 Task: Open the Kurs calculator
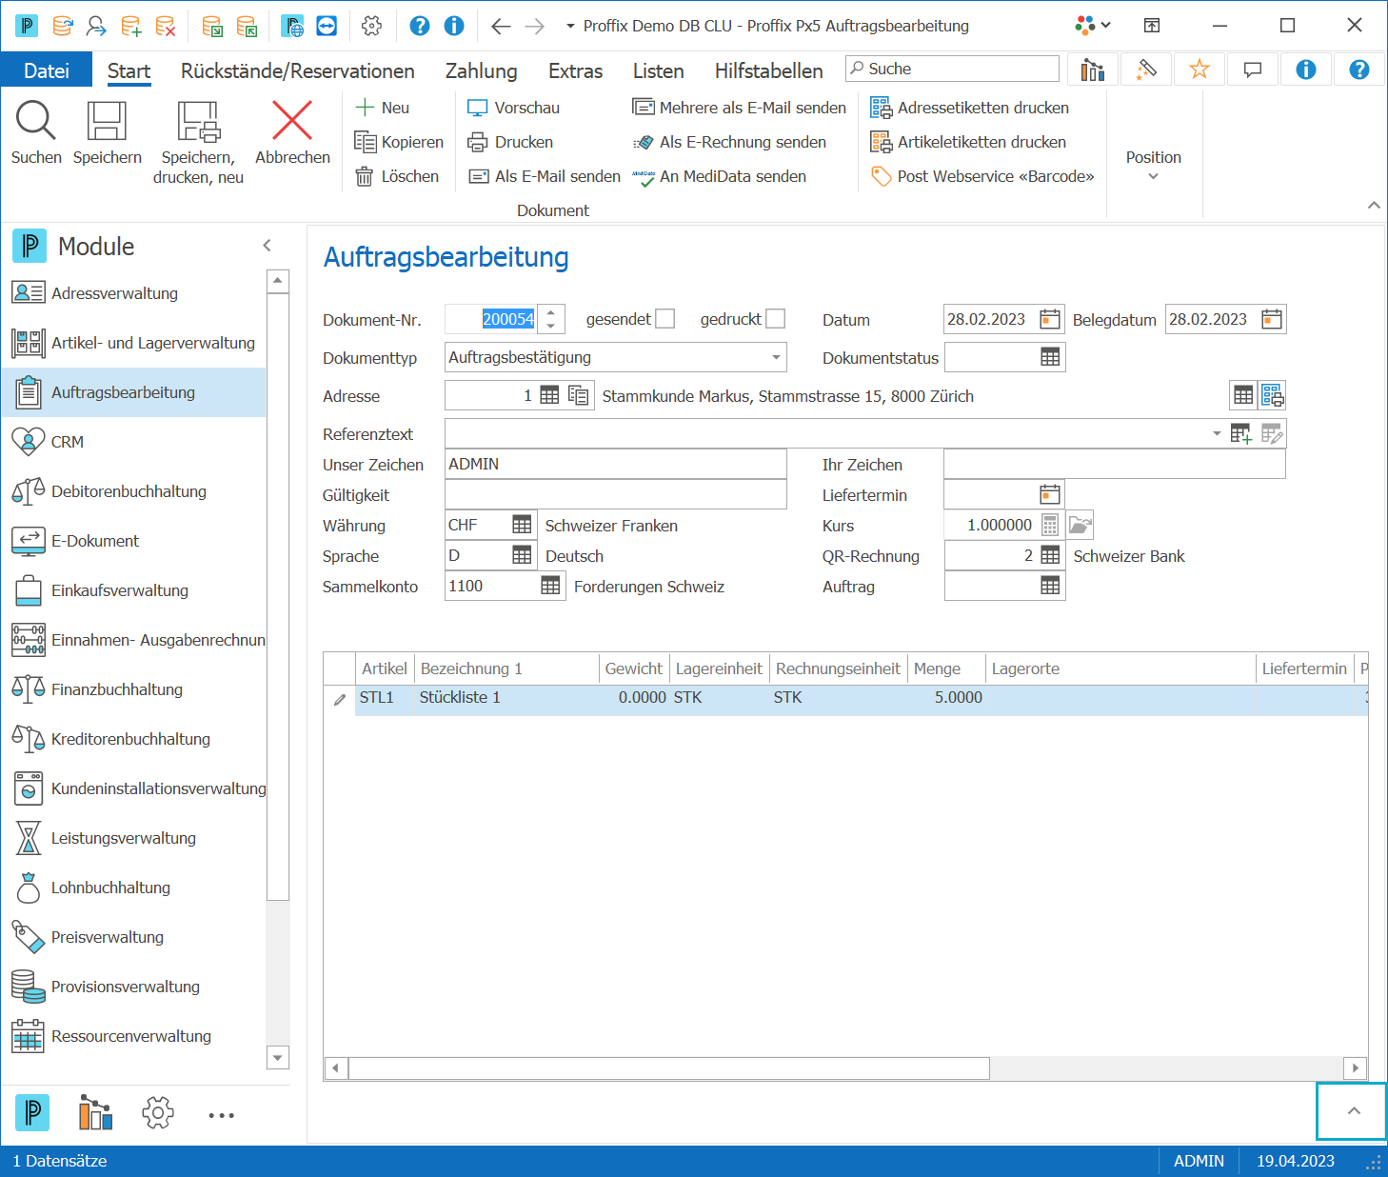[1049, 525]
